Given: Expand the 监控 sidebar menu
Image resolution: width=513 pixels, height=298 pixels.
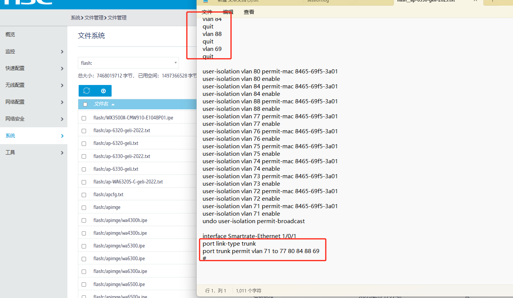Looking at the screenshot, I should click(34, 51).
